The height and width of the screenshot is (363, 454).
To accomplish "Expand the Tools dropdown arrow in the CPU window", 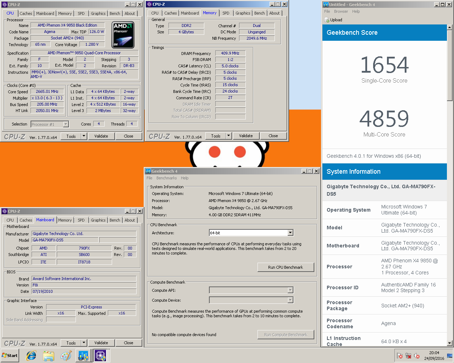I will (84, 136).
